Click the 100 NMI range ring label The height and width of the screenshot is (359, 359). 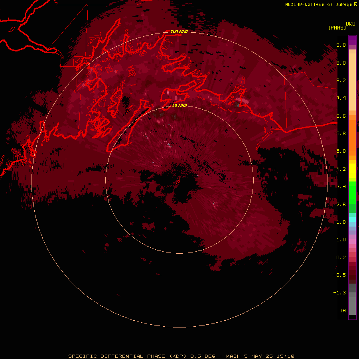coord(179,32)
